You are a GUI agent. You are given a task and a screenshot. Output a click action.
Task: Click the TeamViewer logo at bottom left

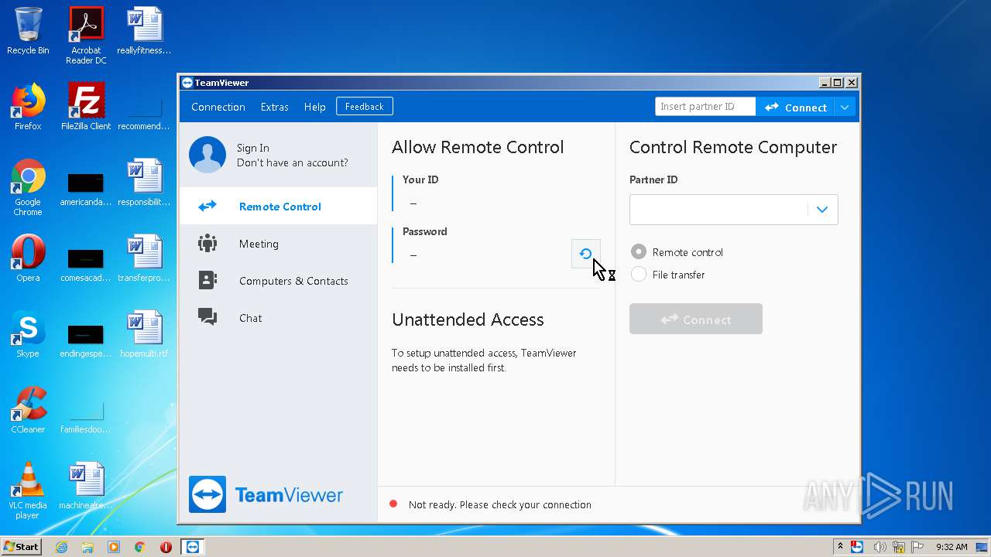[266, 494]
